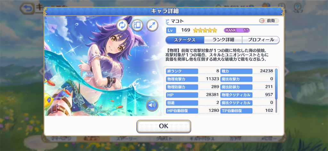The height and width of the screenshot is (151, 328).
Task: Confirm with the OK button
Action: tap(164, 126)
